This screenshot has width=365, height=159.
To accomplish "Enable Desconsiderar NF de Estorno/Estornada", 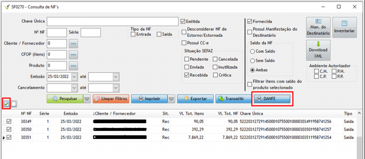I will [184, 32].
